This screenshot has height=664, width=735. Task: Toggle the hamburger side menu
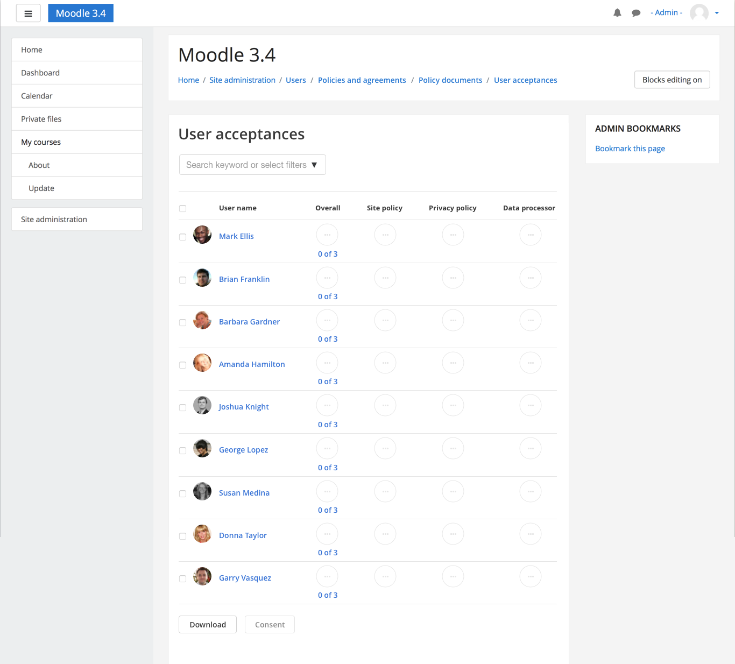point(28,13)
